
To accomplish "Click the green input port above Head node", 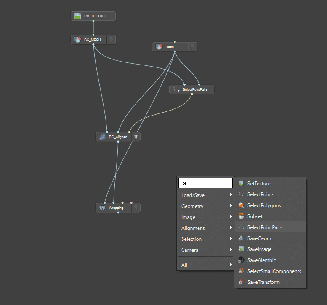I will point(175,42).
